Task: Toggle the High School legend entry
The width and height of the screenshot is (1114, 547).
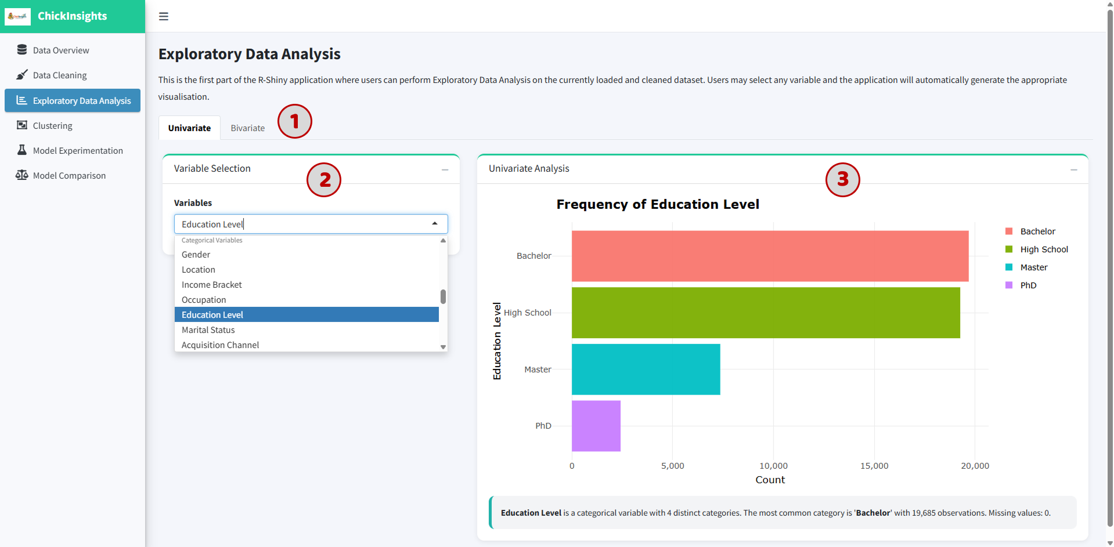Action: [1036, 249]
